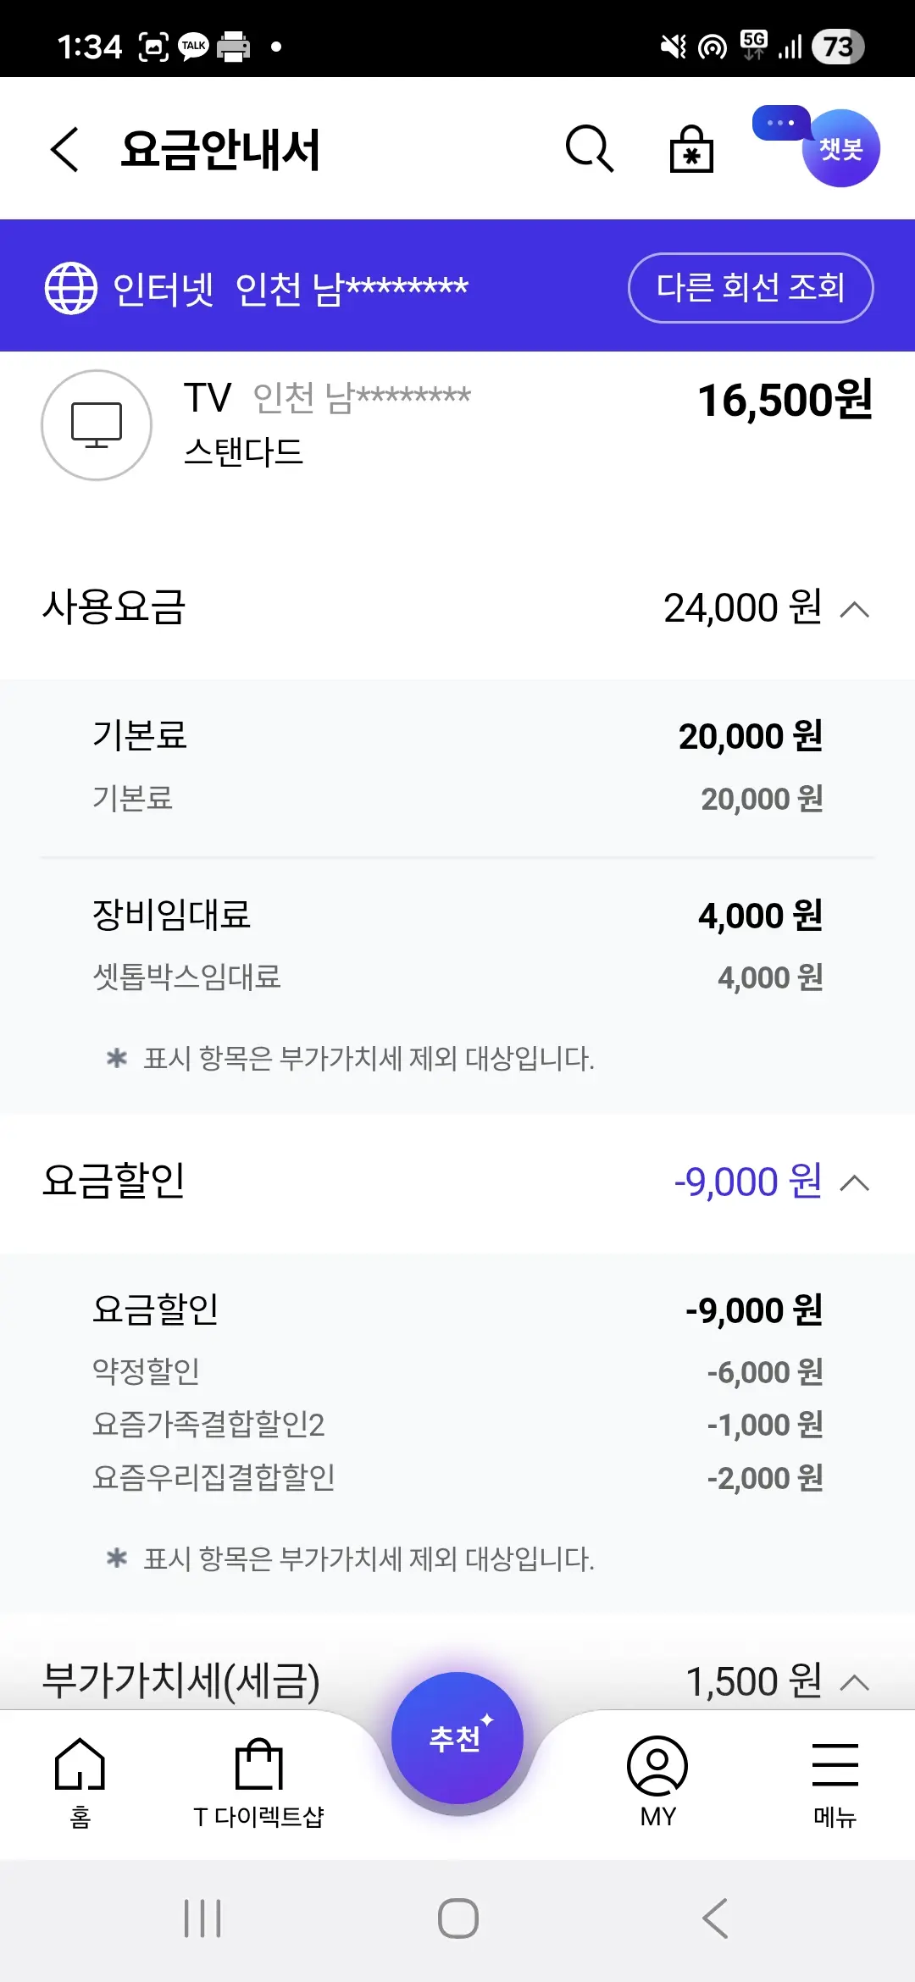Image resolution: width=915 pixels, height=1982 pixels.
Task: Open the search magnifier icon
Action: pyautogui.click(x=589, y=149)
